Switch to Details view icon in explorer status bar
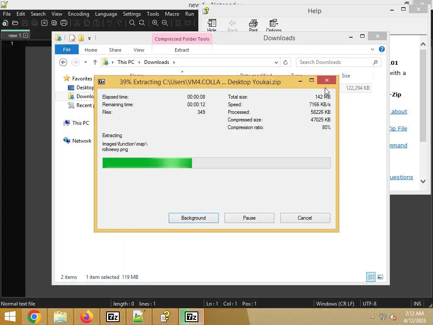 pos(370,277)
